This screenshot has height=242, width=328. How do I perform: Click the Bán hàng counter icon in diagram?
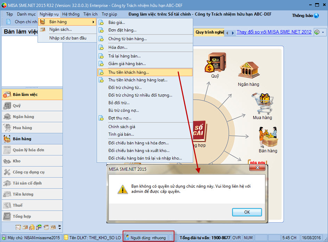(x=268, y=137)
